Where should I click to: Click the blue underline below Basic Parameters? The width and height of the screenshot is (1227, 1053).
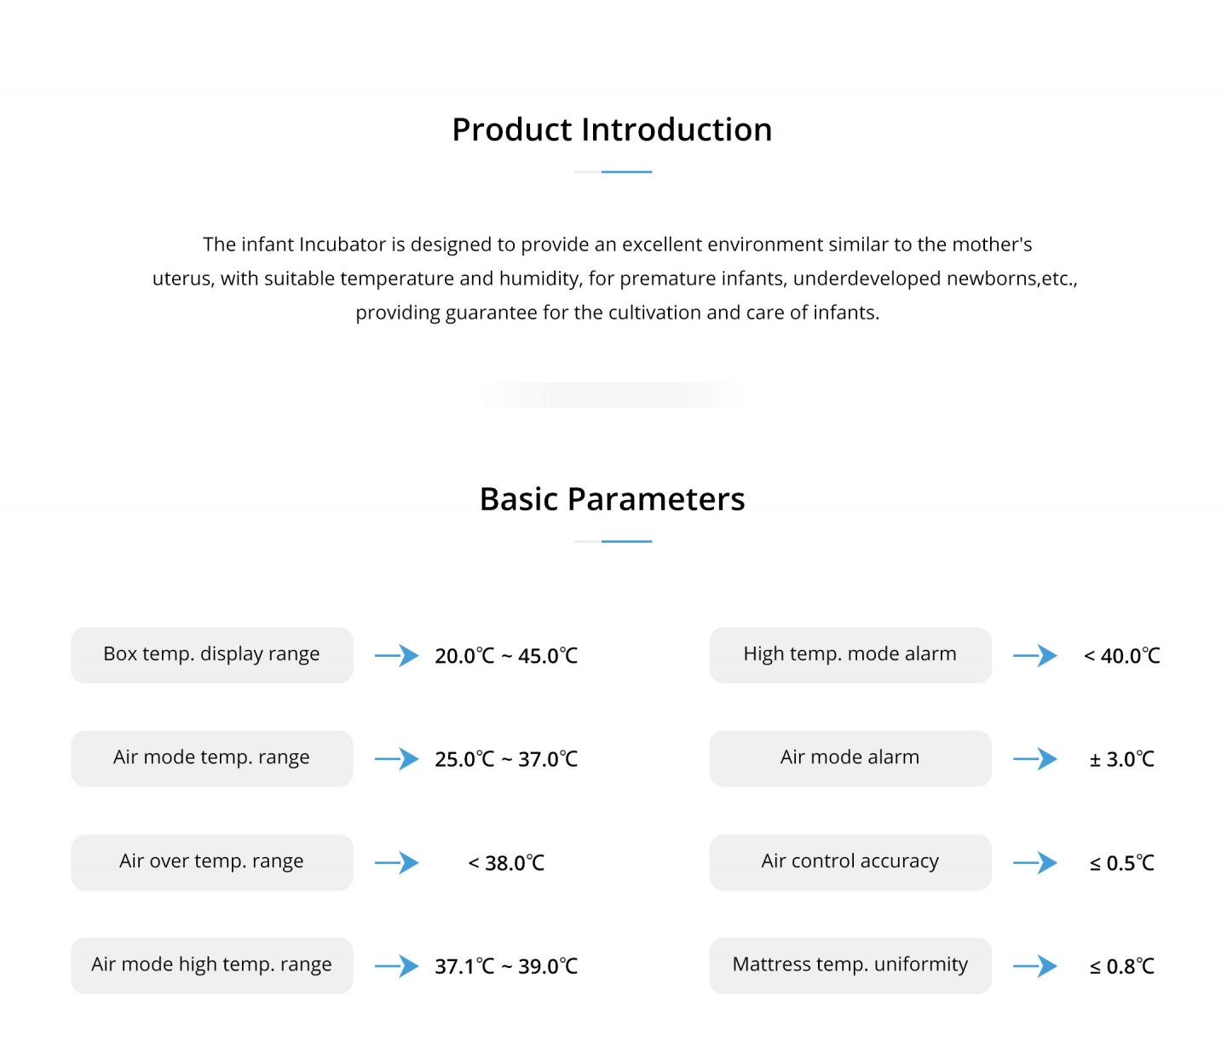pyautogui.click(x=626, y=541)
